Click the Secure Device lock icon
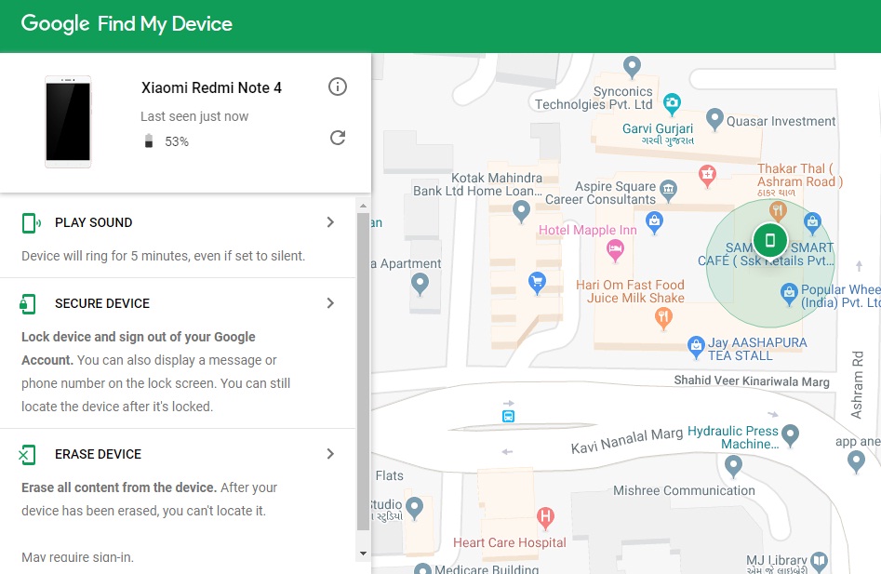Image resolution: width=881 pixels, height=574 pixels. [28, 304]
